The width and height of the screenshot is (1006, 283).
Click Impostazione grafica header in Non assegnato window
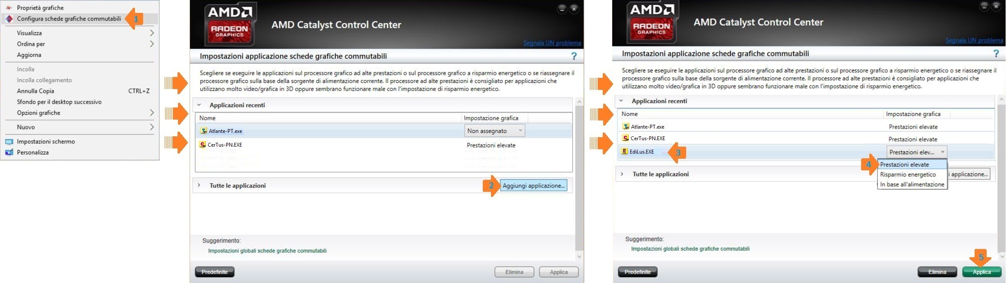pos(494,118)
